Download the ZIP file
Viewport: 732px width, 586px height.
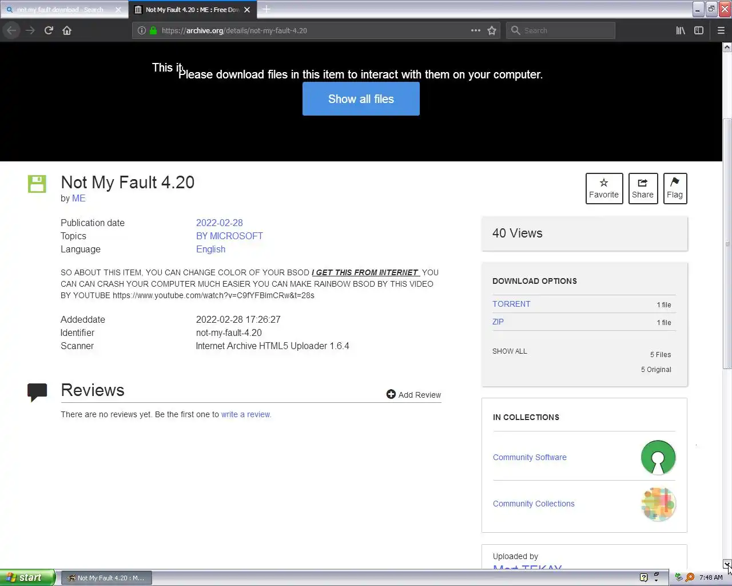[x=498, y=322]
